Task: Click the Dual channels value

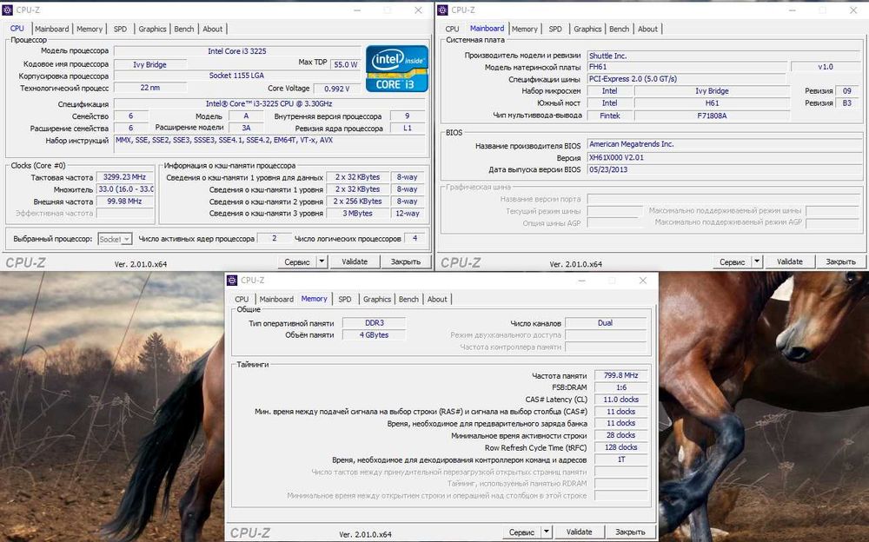Action: [606, 323]
